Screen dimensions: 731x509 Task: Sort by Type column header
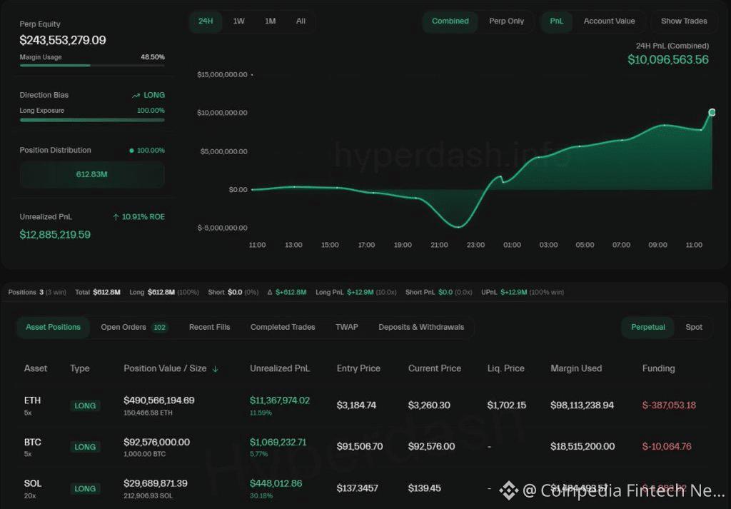point(80,368)
